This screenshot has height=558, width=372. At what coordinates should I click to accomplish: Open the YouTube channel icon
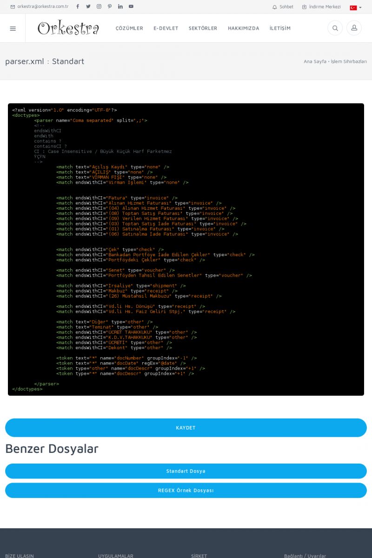131,7
